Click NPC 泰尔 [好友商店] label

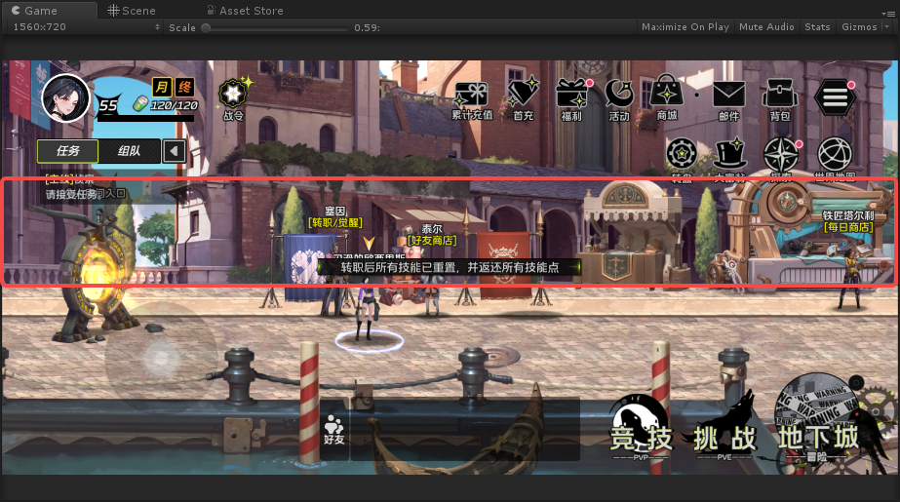pos(432,235)
